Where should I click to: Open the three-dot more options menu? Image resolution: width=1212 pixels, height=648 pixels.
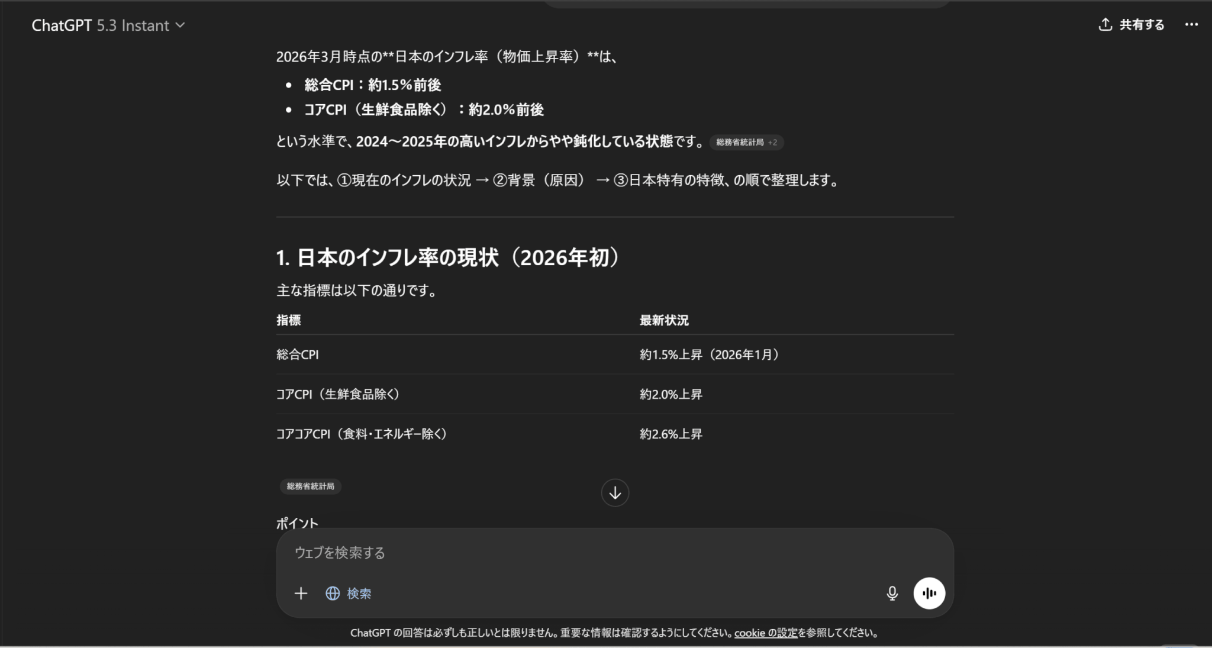coord(1191,24)
